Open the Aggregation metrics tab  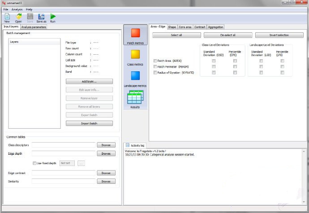215,27
